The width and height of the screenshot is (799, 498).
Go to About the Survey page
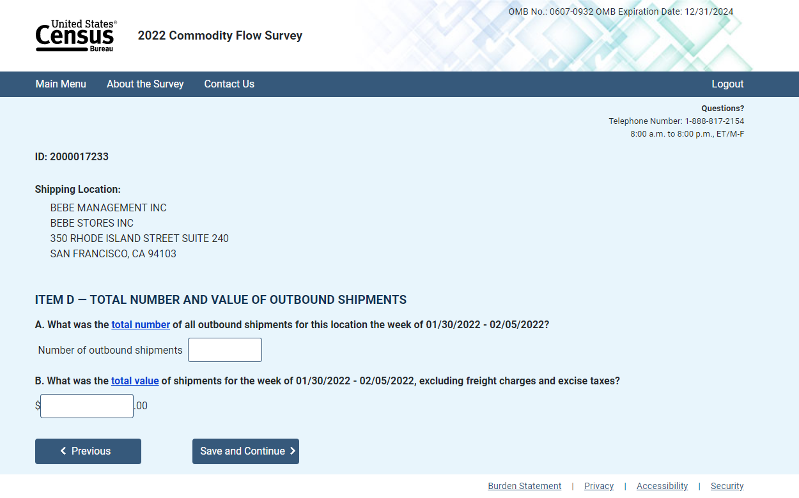pyautogui.click(x=145, y=84)
